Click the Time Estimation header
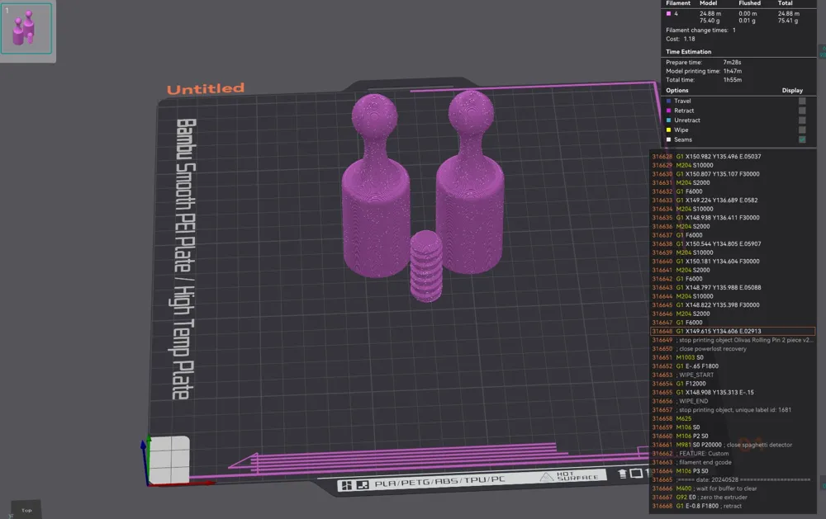The width and height of the screenshot is (826, 519). coord(688,52)
